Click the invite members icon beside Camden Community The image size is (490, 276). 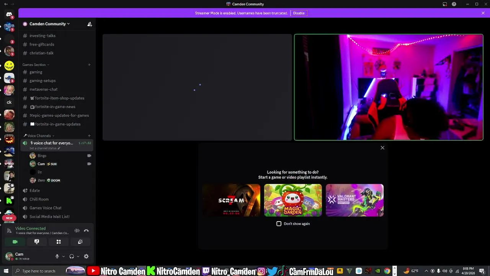pyautogui.click(x=90, y=24)
